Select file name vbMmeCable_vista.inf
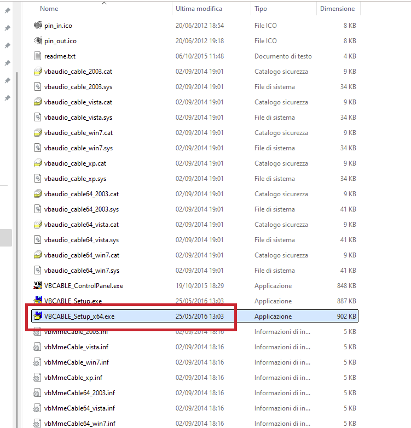Image resolution: width=411 pixels, height=428 pixels. coord(76,347)
